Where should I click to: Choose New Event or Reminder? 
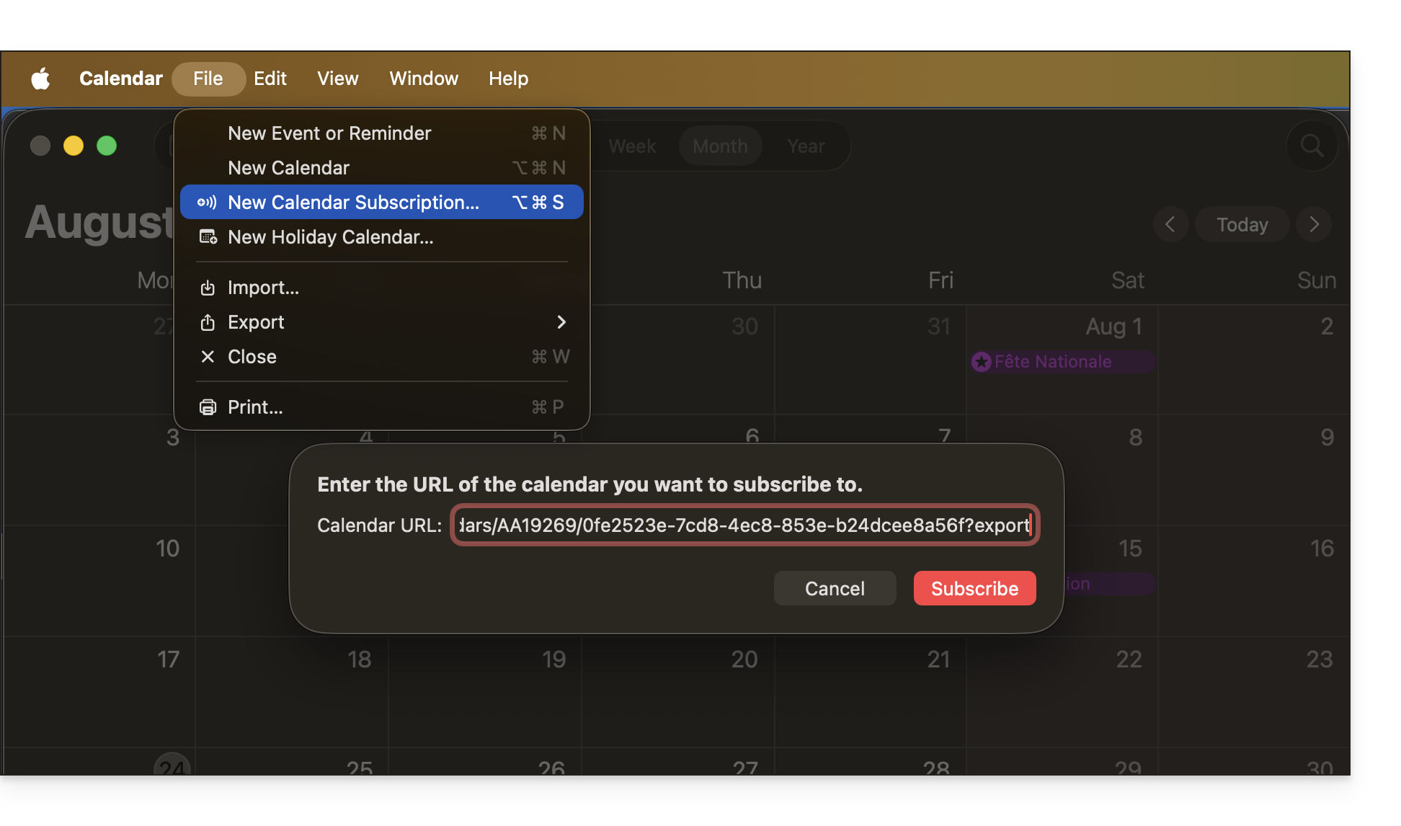[381, 133]
